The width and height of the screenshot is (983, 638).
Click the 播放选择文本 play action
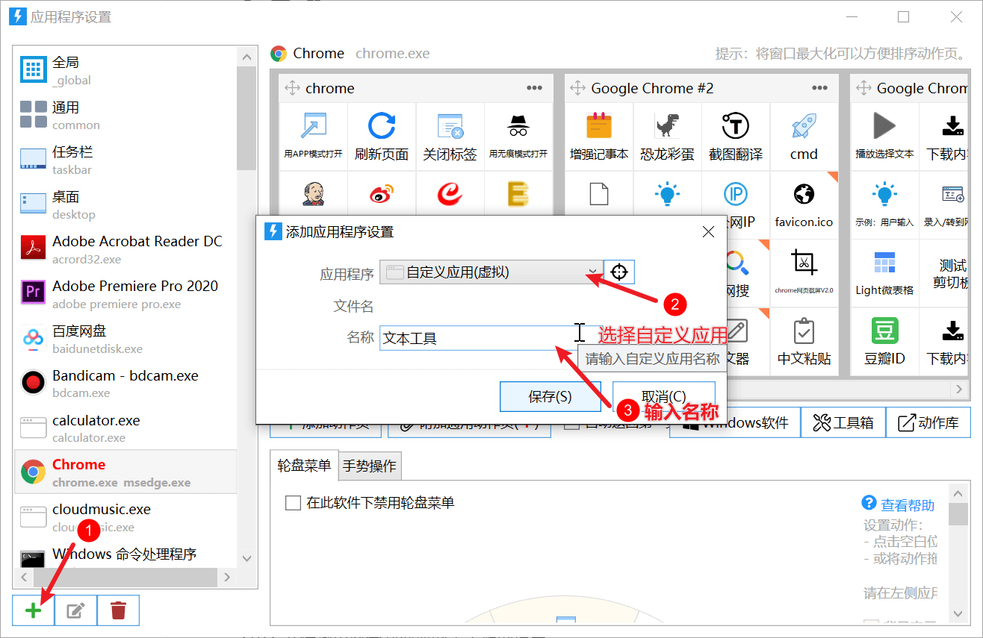pyautogui.click(x=884, y=137)
